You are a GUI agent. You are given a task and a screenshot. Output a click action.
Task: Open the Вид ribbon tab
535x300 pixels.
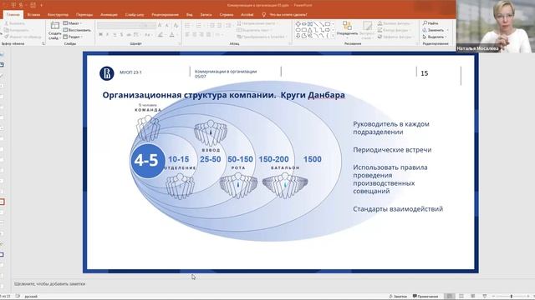tap(190, 15)
